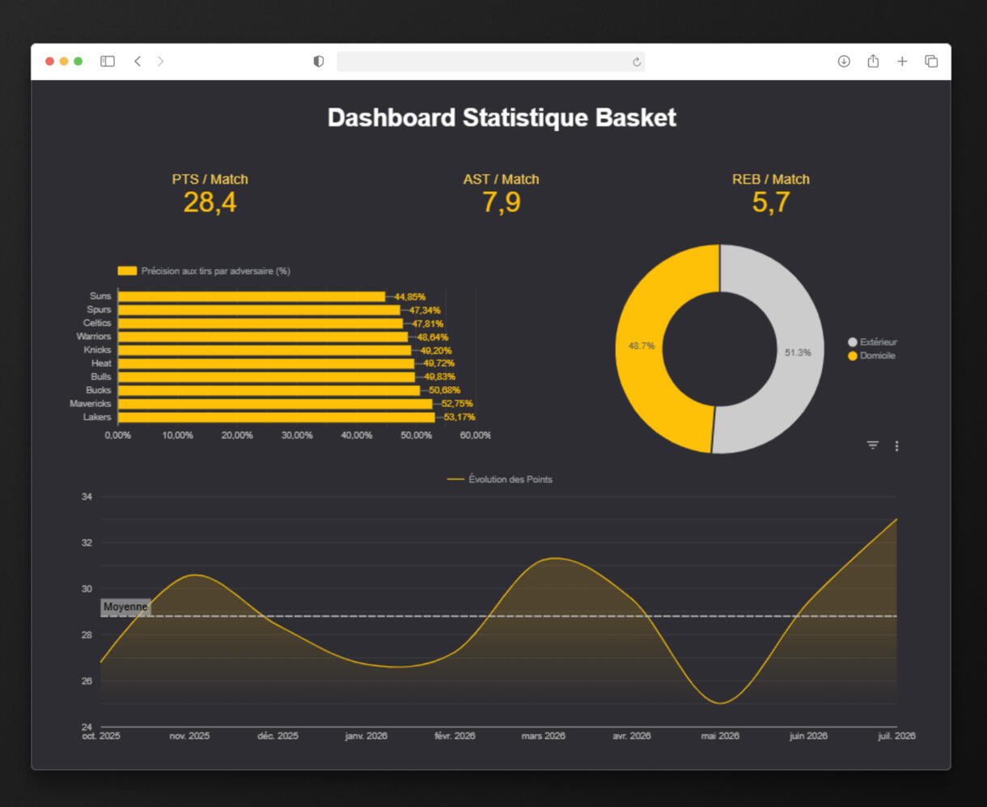
Task: Select the Lakers bar in the chart
Action: (277, 417)
